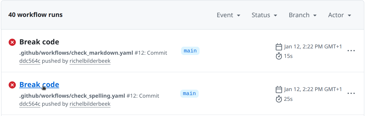The height and width of the screenshot is (116, 366).
Task: Click failed status icon on check_spelling run
Action: [x=12, y=85]
